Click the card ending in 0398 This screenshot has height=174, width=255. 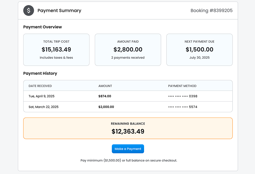[183, 96]
